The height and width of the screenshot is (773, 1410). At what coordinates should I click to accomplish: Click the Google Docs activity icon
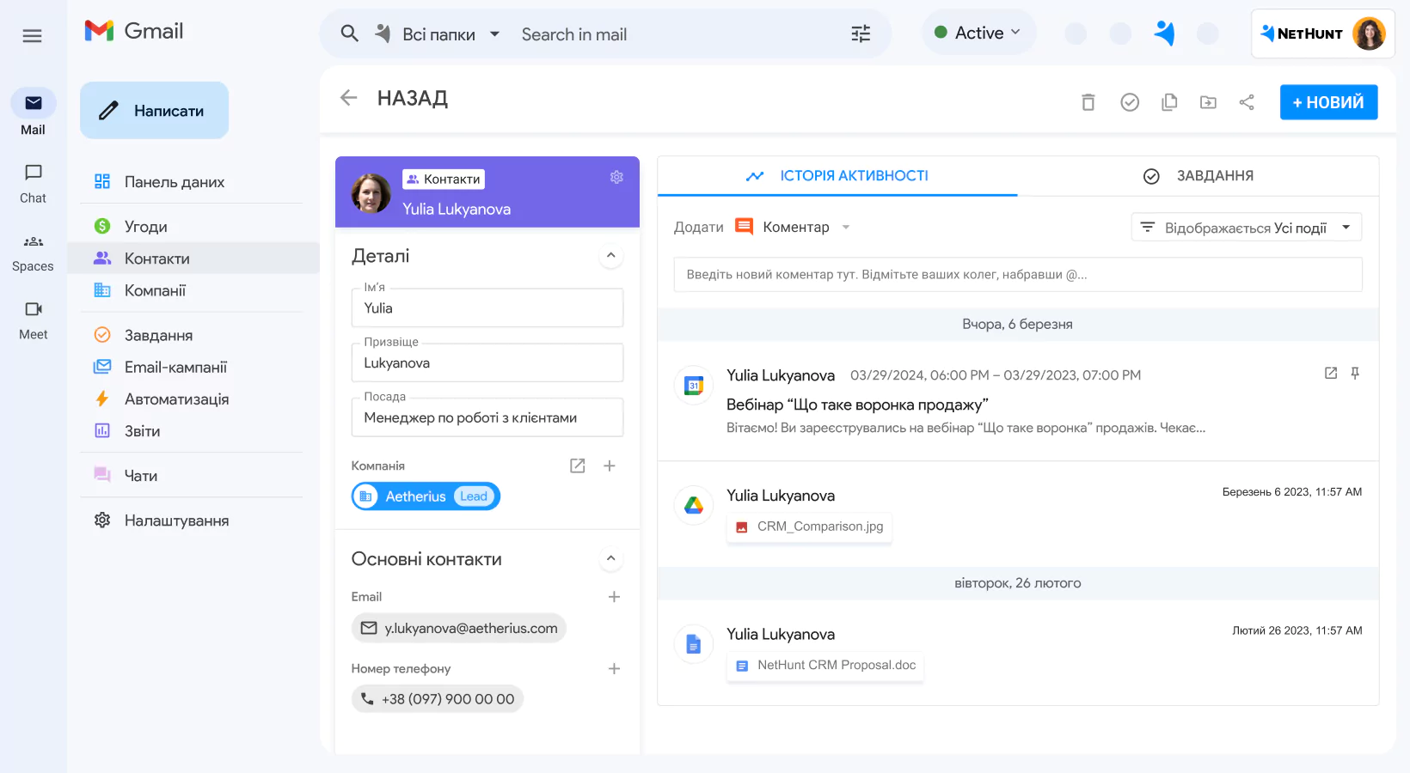(694, 644)
